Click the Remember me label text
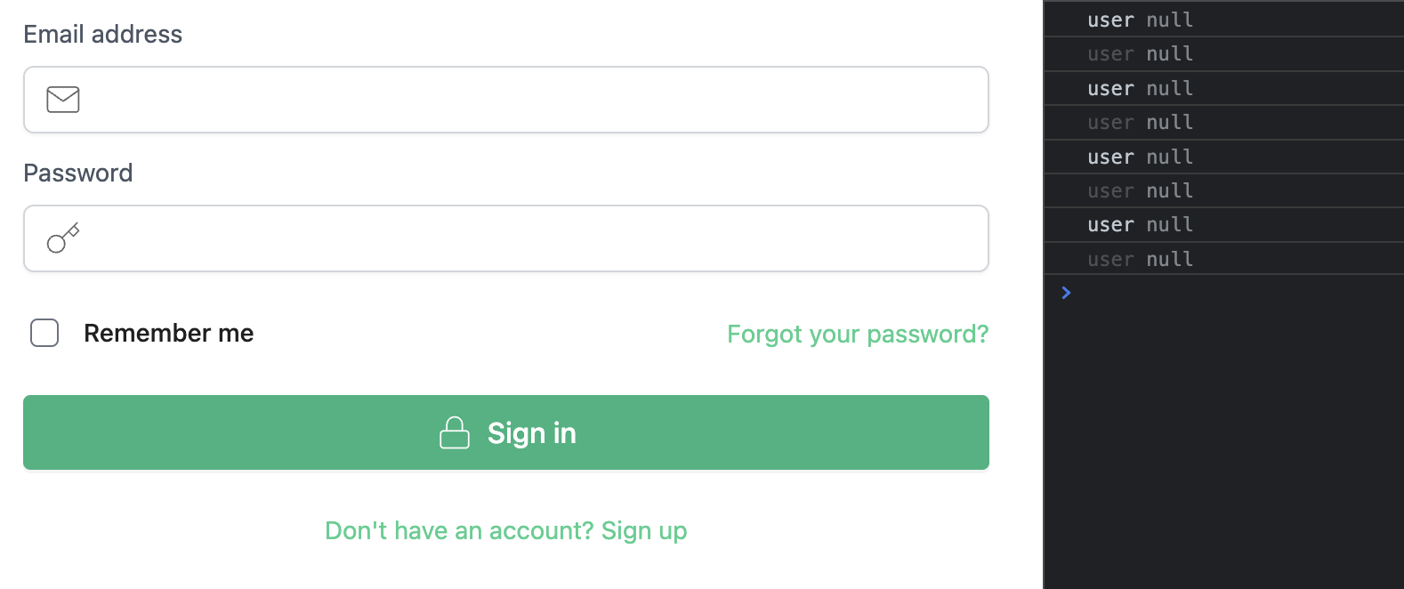This screenshot has height=589, width=1404. coord(169,333)
